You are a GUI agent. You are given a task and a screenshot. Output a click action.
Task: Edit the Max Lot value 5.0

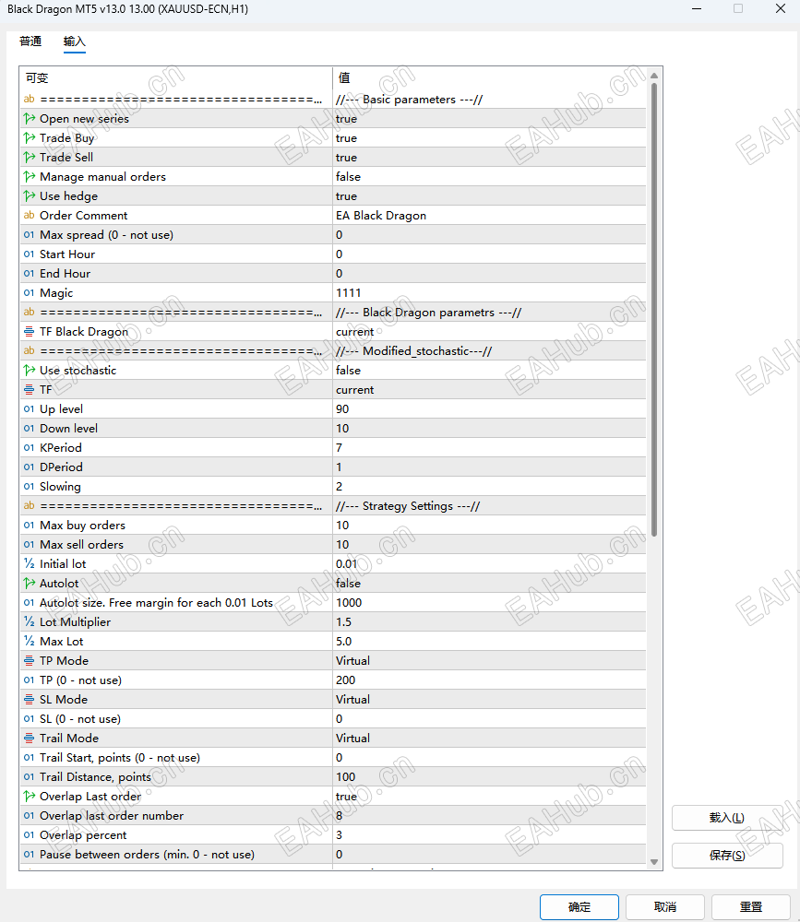coord(489,642)
